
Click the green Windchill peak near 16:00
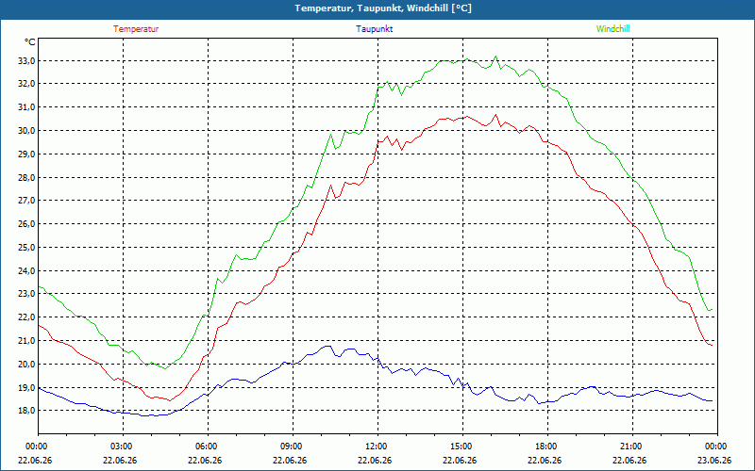click(x=496, y=57)
